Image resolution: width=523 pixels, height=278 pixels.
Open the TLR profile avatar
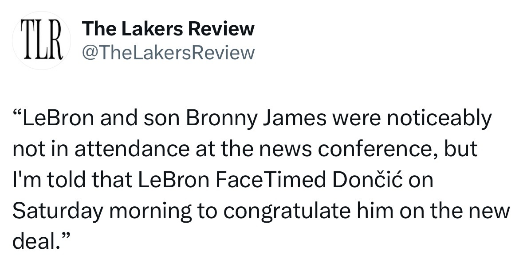(41, 41)
